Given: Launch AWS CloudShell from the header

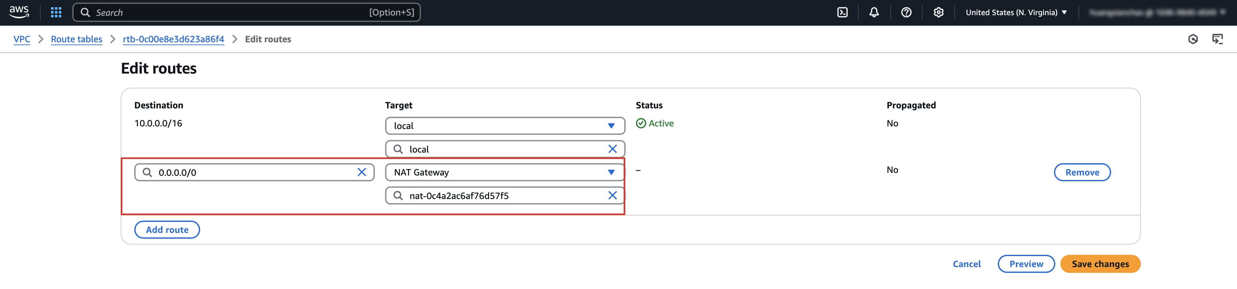Looking at the screenshot, I should 842,13.
